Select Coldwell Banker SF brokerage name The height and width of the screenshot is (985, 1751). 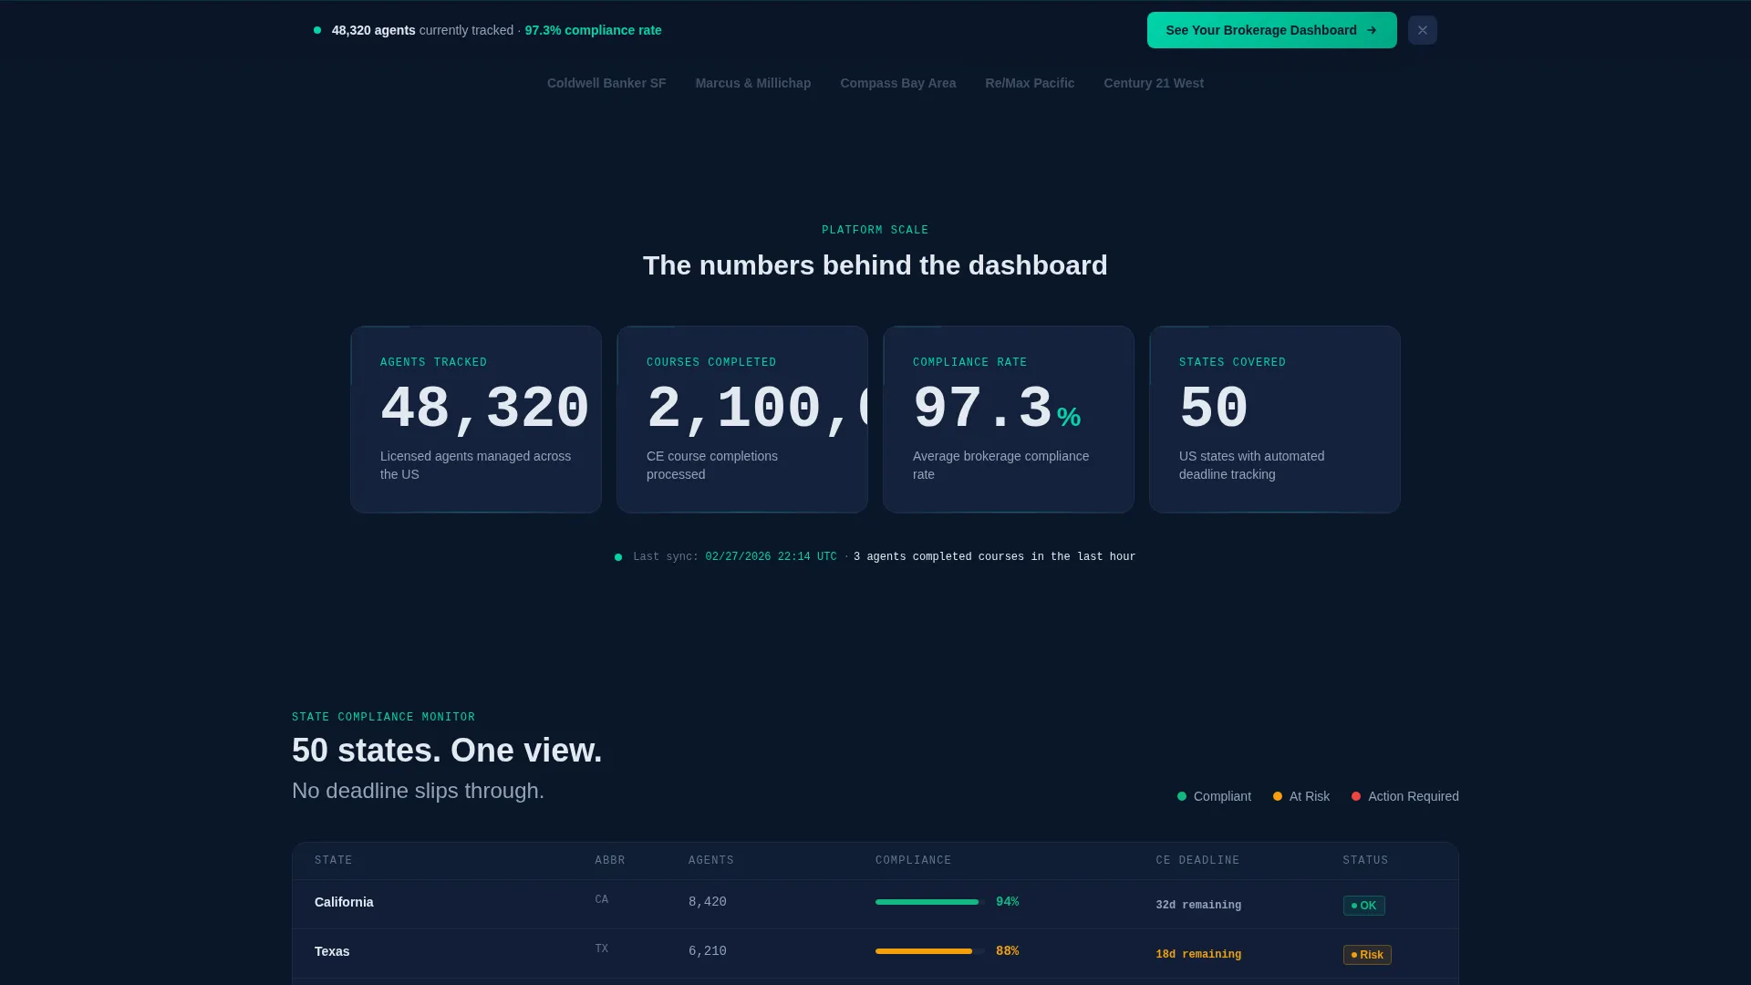point(606,83)
